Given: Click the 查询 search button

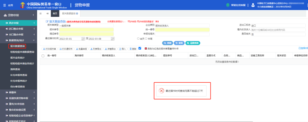Looking at the screenshot, I should coord(167,43).
